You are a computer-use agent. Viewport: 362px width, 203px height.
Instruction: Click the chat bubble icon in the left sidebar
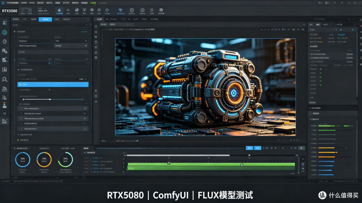pos(4,113)
